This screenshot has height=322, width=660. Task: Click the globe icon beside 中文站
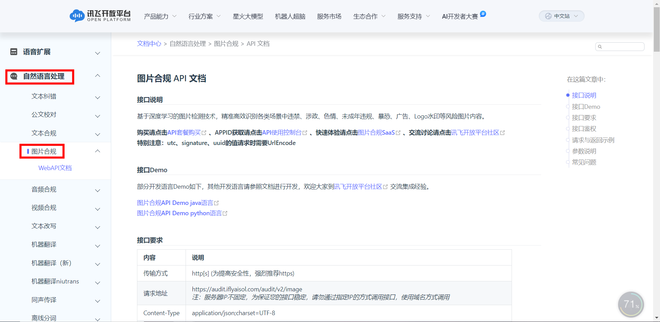coord(548,16)
